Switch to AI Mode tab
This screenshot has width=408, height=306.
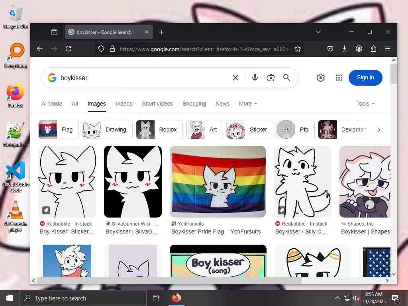click(x=52, y=104)
